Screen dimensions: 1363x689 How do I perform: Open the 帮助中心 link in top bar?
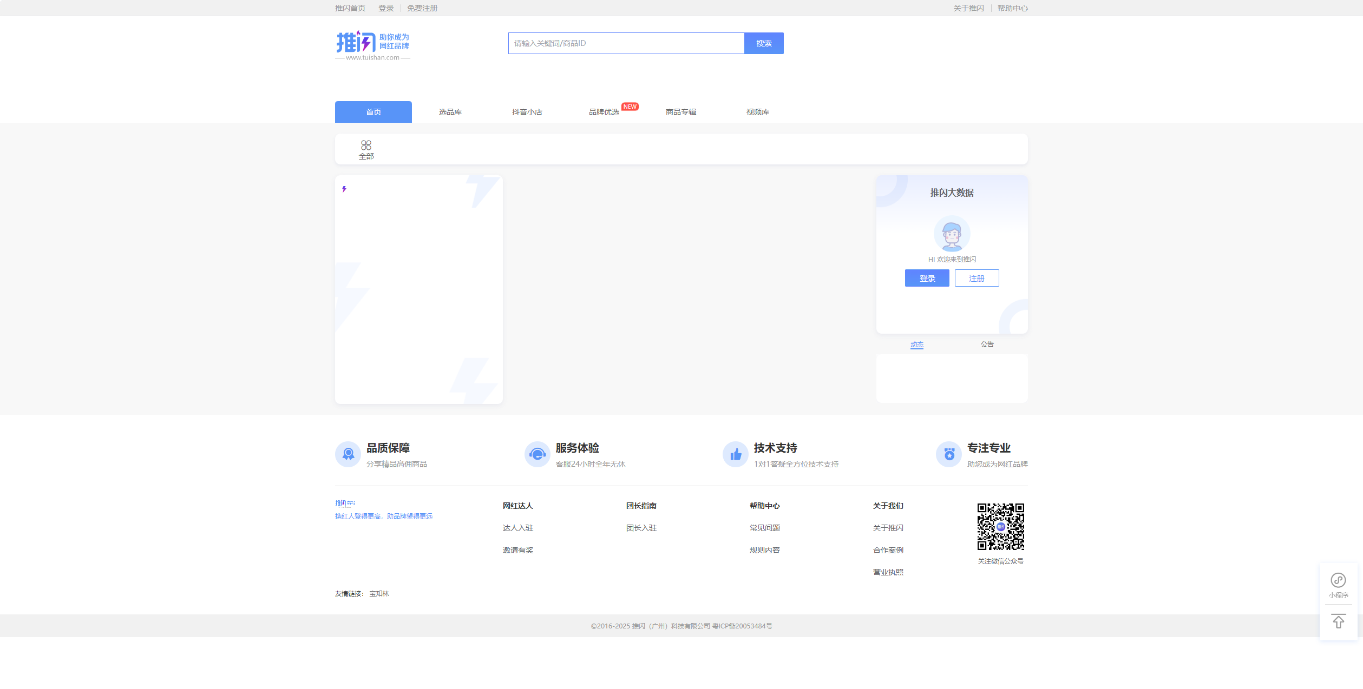click(1012, 8)
